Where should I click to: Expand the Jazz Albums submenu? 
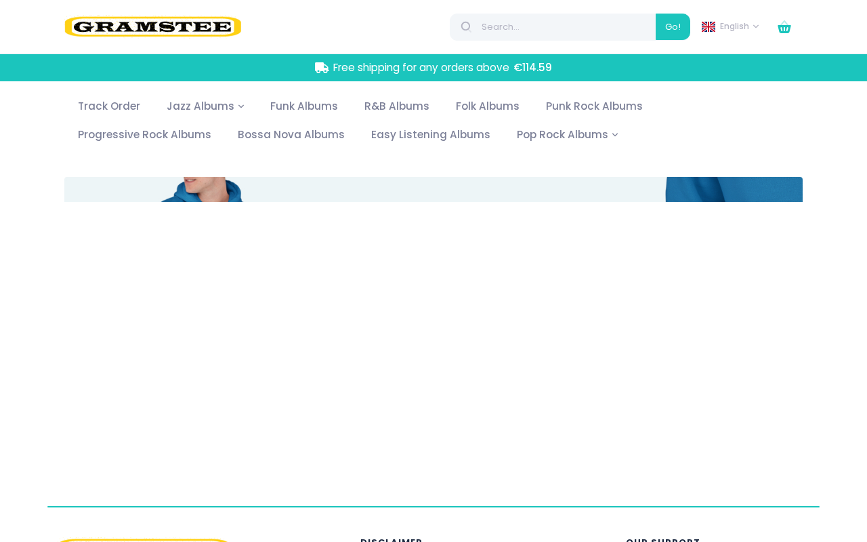(x=205, y=106)
